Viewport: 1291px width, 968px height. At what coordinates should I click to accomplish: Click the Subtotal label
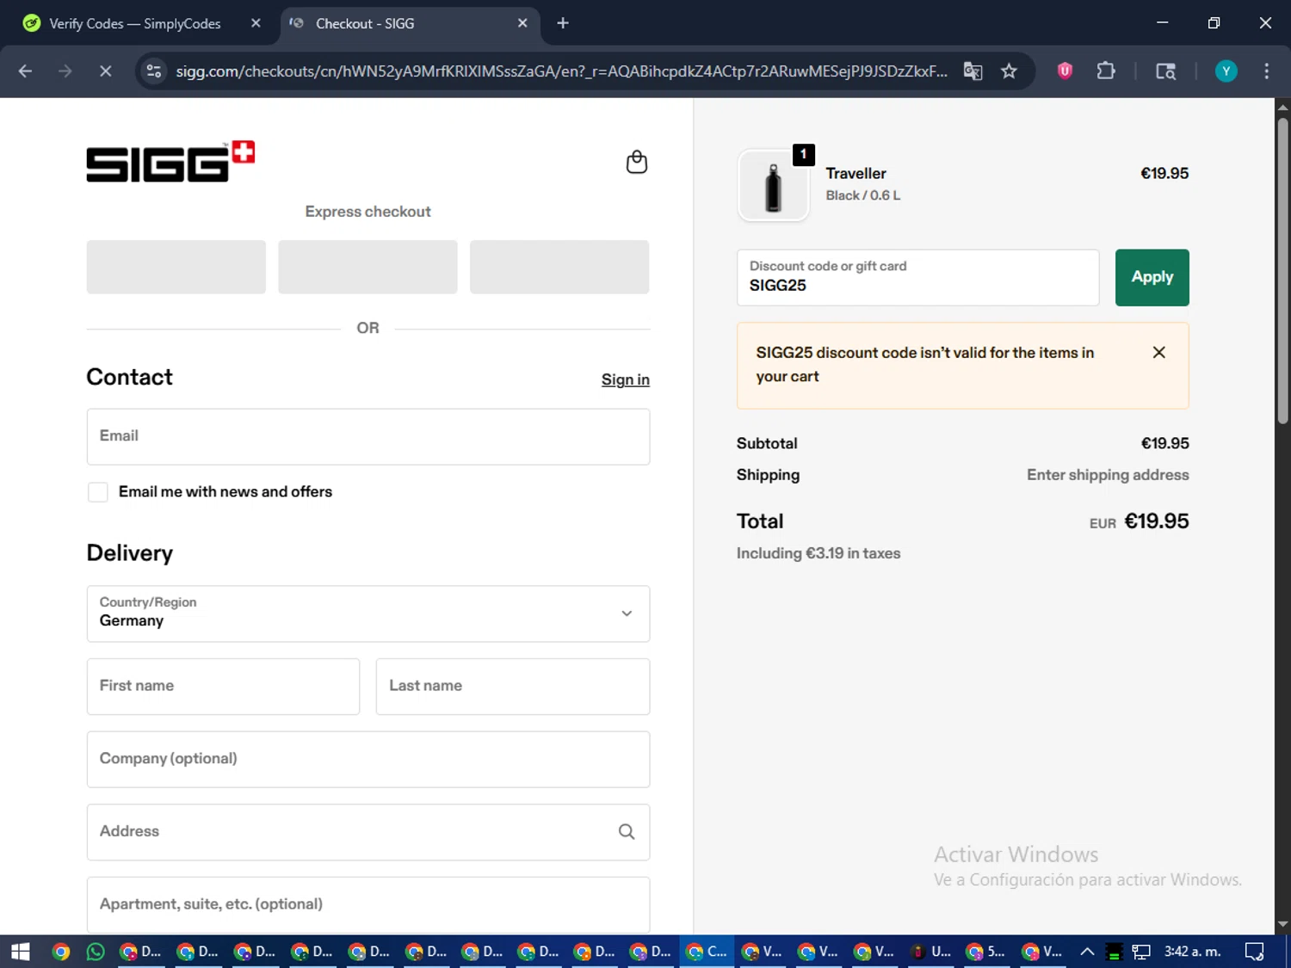(767, 443)
